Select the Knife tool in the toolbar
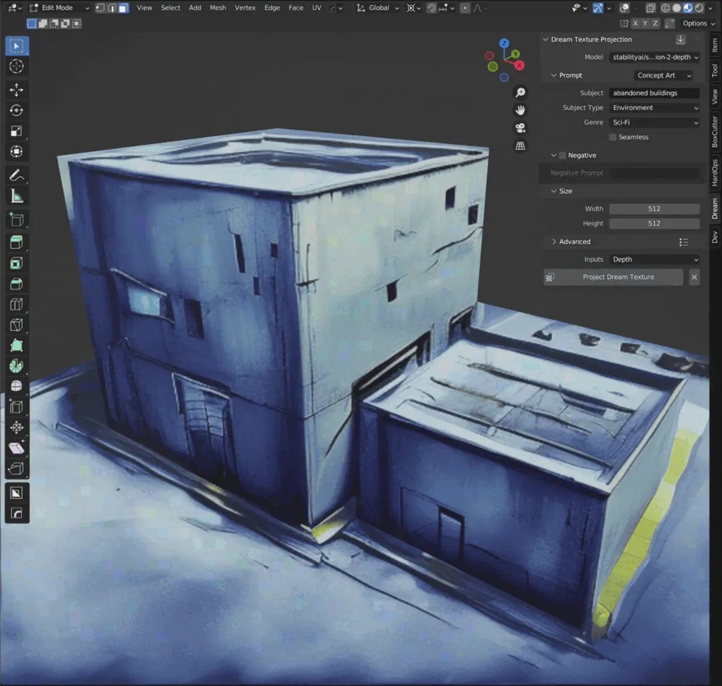The height and width of the screenshot is (686, 722). click(16, 324)
